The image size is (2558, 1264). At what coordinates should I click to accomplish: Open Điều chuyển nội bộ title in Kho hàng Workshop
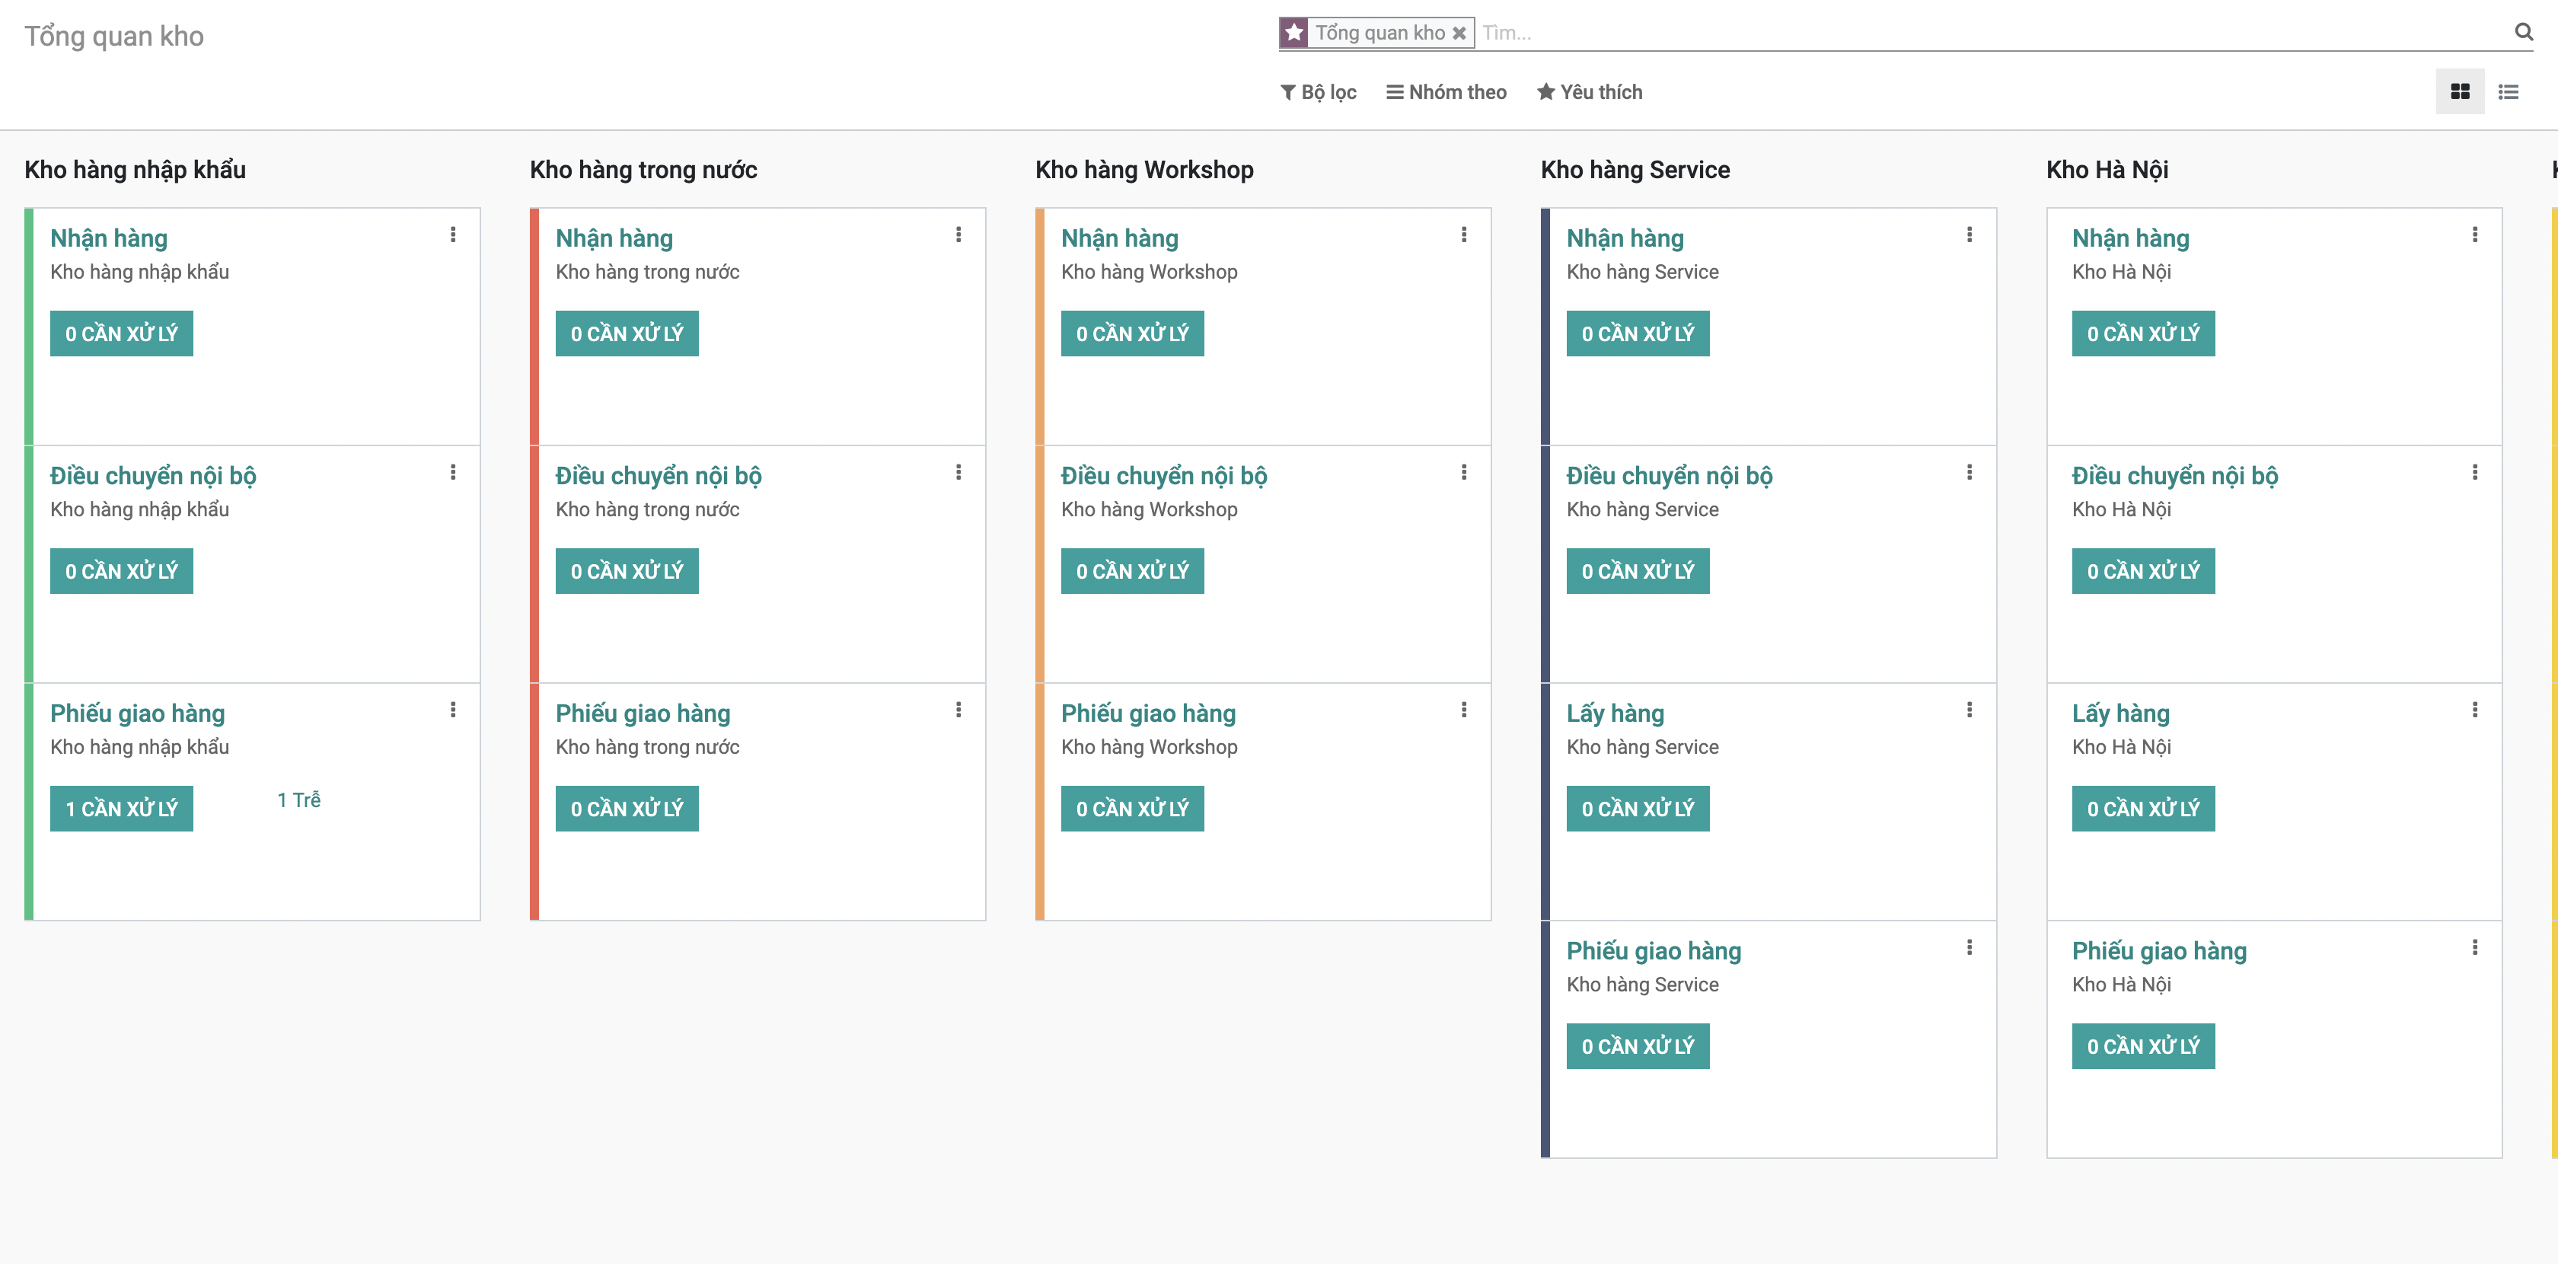[x=1163, y=476]
